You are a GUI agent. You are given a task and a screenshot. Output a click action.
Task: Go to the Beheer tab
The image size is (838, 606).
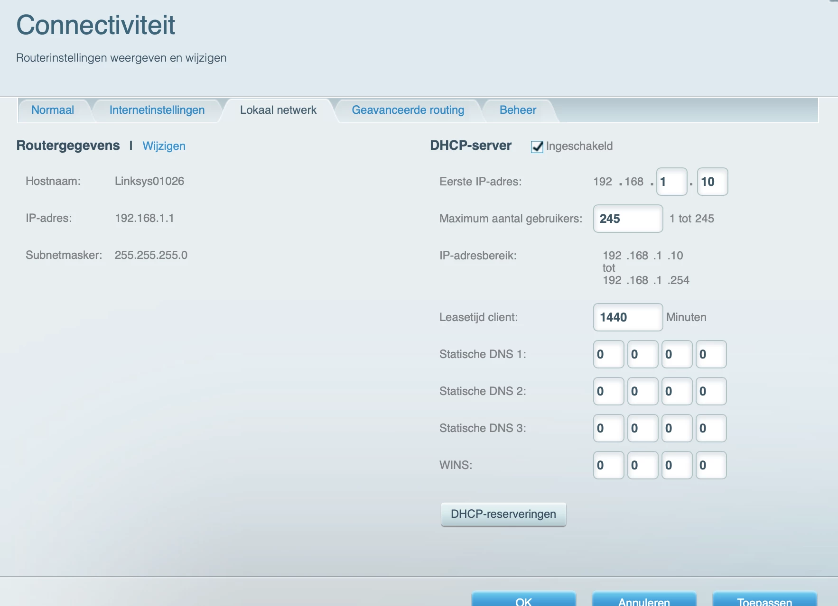pyautogui.click(x=518, y=110)
